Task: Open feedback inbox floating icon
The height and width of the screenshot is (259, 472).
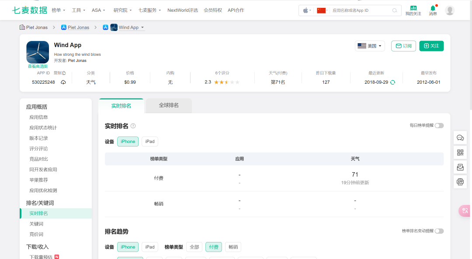Action: [460, 167]
